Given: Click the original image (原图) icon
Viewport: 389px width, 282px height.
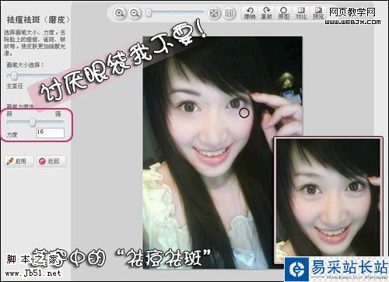Looking at the screenshot, I should pos(284,13).
